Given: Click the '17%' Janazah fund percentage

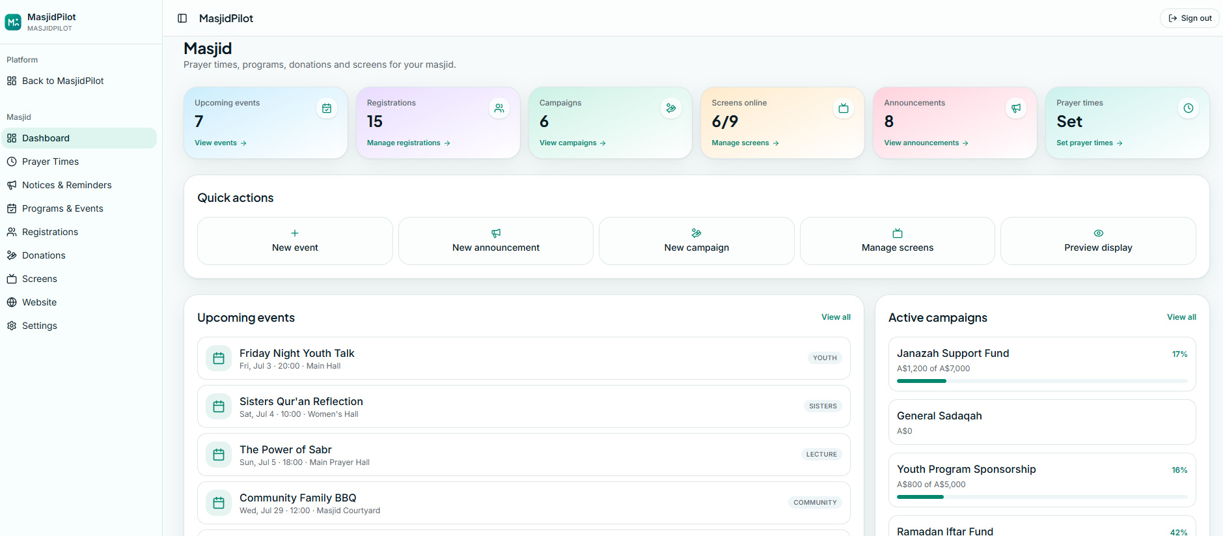Looking at the screenshot, I should [1179, 354].
